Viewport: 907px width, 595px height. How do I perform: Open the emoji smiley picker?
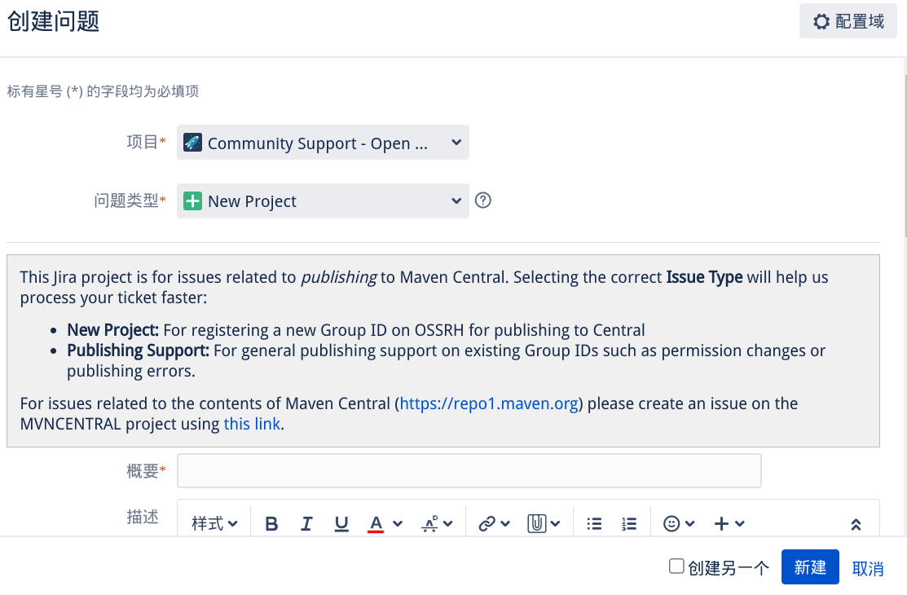[678, 524]
